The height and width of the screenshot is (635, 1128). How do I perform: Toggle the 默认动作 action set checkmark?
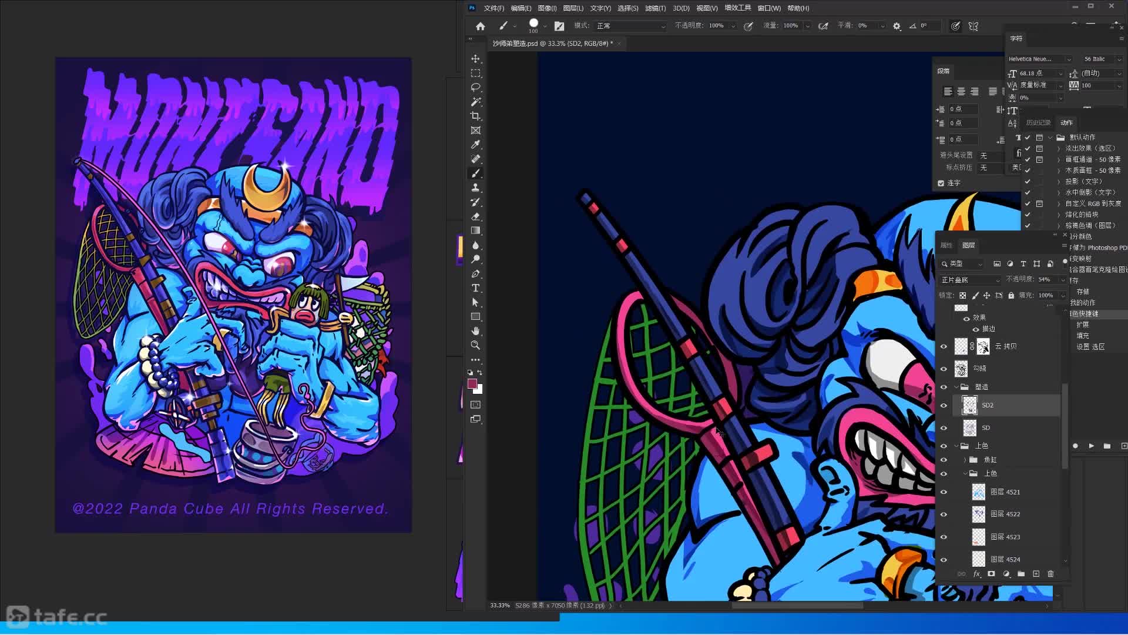pyautogui.click(x=1028, y=138)
